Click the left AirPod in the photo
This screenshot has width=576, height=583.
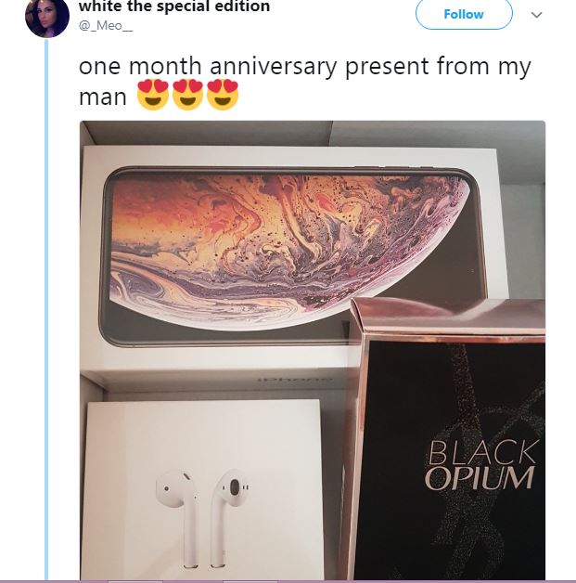[x=177, y=519]
